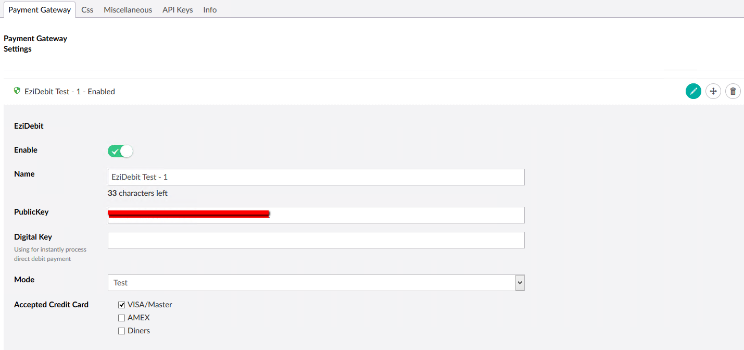
Task: Switch to the Miscellaneous tab
Action: (x=128, y=9)
